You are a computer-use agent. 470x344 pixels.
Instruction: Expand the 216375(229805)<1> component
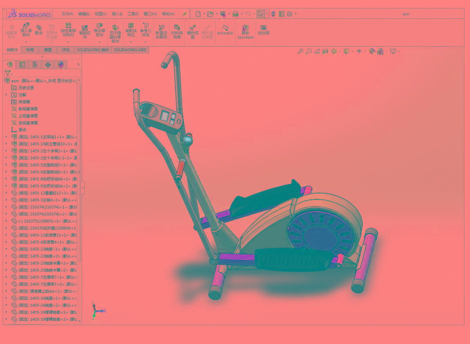[6, 221]
